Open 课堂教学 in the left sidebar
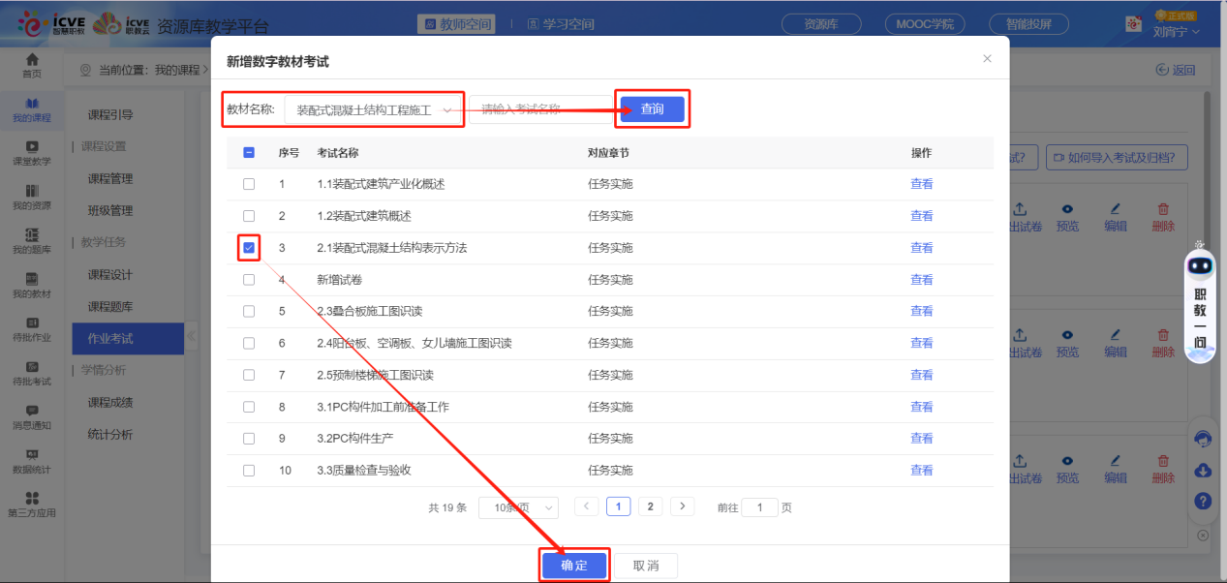Screen dimensions: 1227x583 pos(32,152)
